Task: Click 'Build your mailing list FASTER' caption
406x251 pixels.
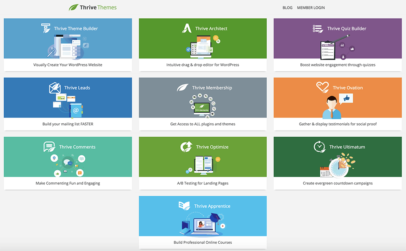Action: click(x=68, y=124)
